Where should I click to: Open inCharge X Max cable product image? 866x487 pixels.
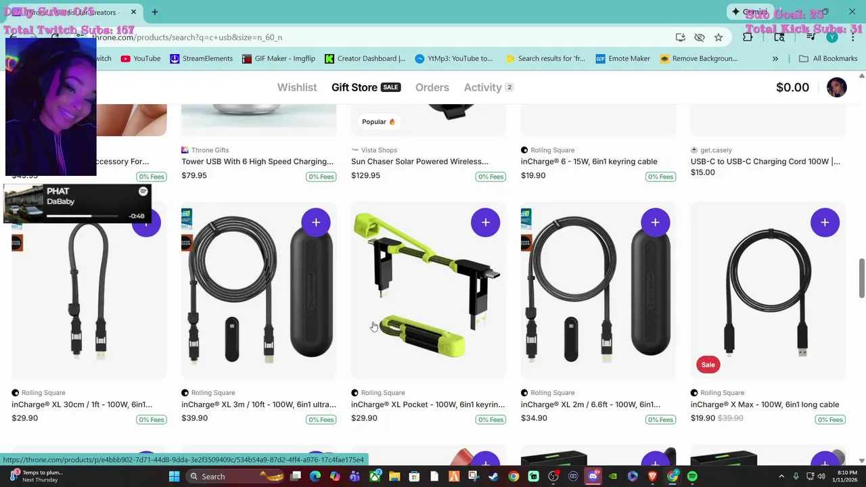click(768, 291)
